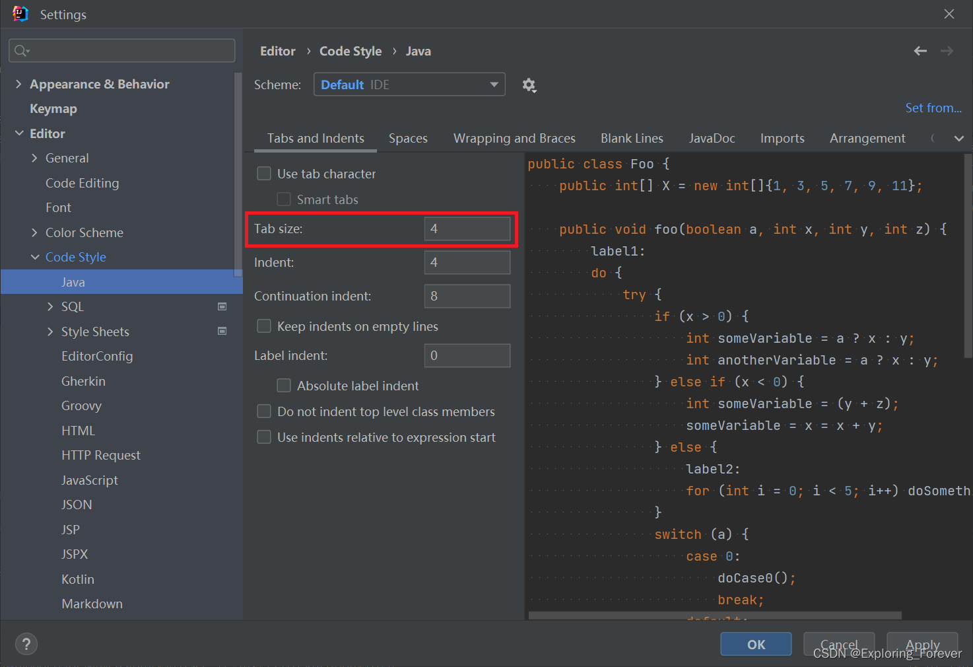Click the search magnifier icon
The height and width of the screenshot is (667, 973).
[x=22, y=51]
